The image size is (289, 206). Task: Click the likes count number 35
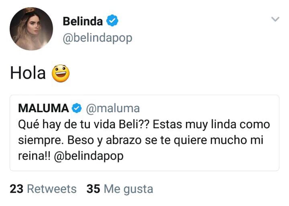[x=93, y=189]
